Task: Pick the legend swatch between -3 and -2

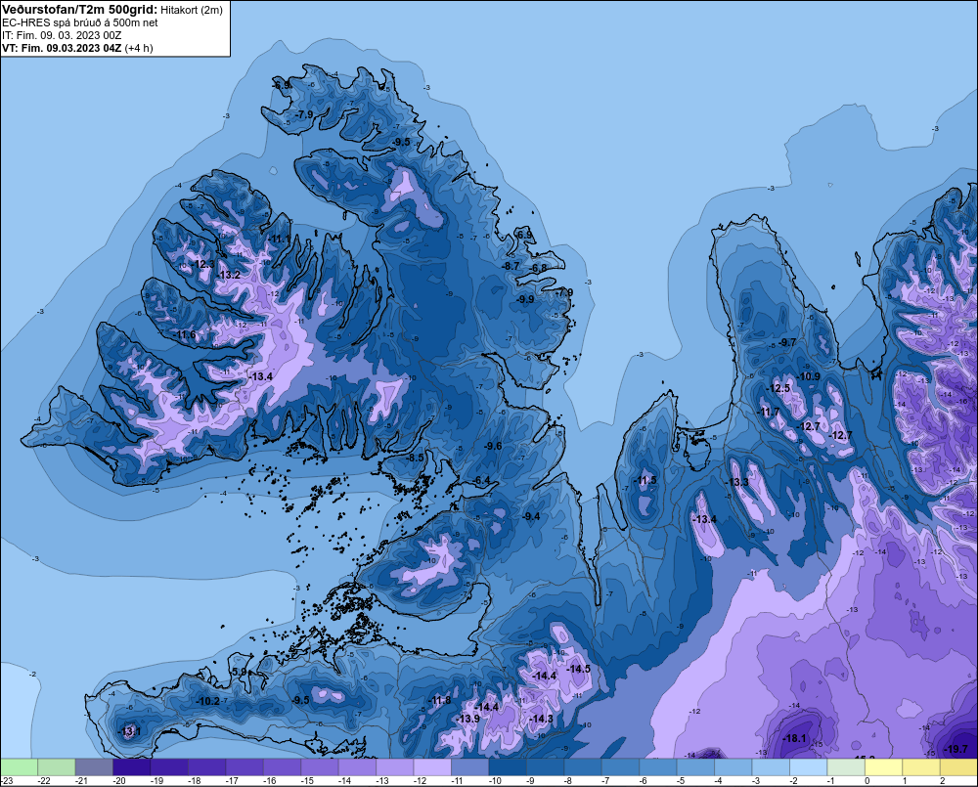Action: click(771, 767)
